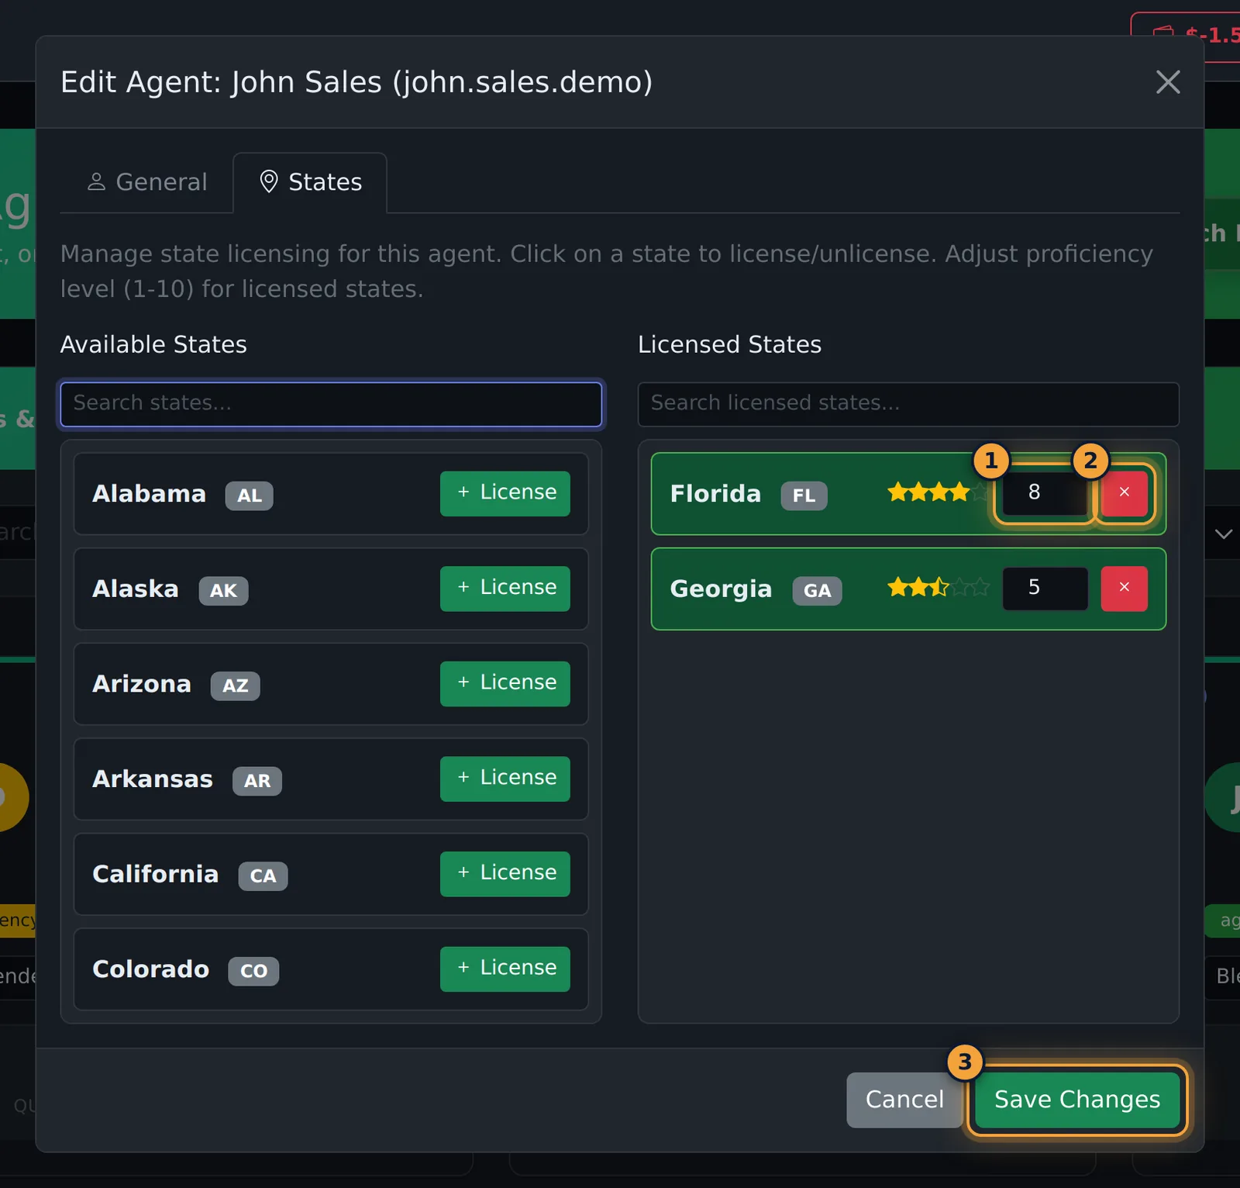This screenshot has height=1188, width=1240.
Task: Edit the Georgia proficiency level field
Action: point(1045,589)
